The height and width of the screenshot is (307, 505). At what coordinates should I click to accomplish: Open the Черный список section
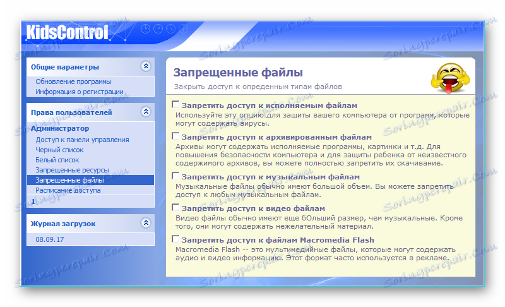59,150
